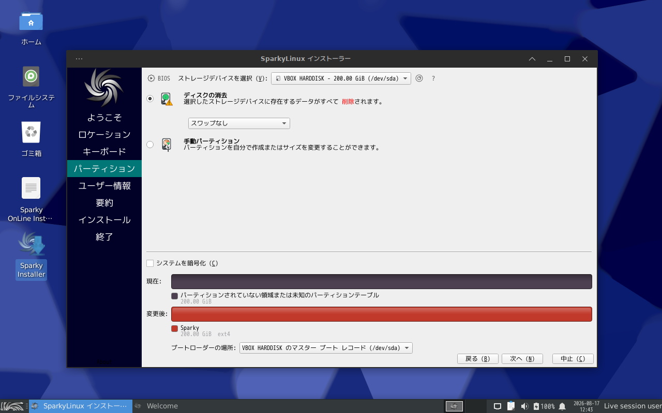Click the notification bell in taskbar
662x413 pixels.
(562, 406)
